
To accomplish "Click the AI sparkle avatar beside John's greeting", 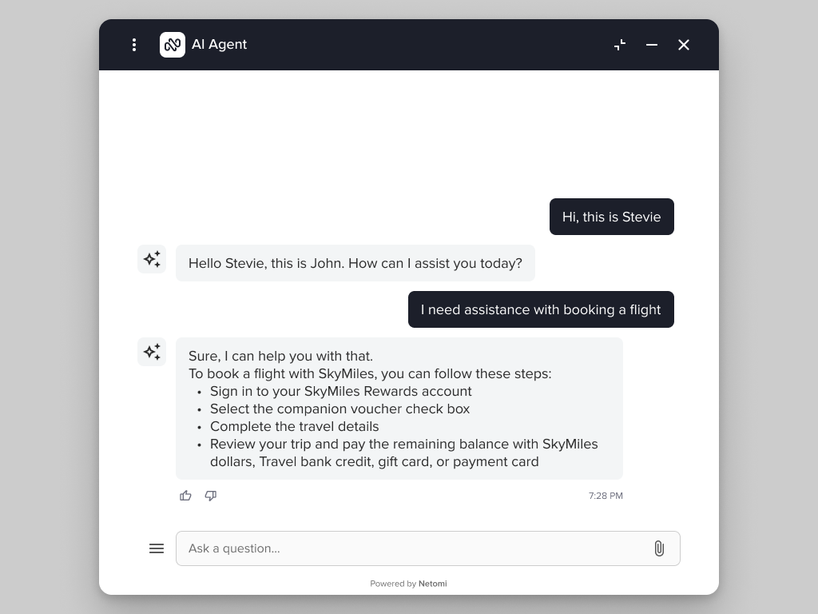I will (152, 259).
